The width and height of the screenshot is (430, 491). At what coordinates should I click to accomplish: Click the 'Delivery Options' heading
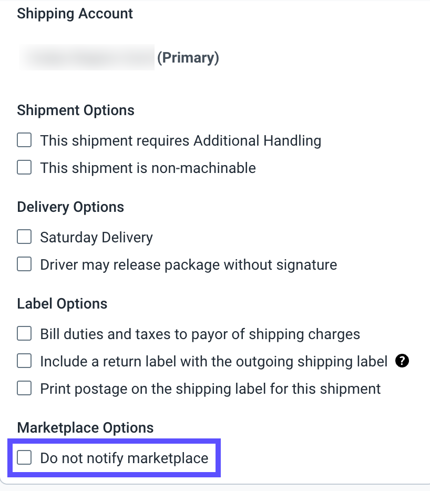pyautogui.click(x=70, y=207)
